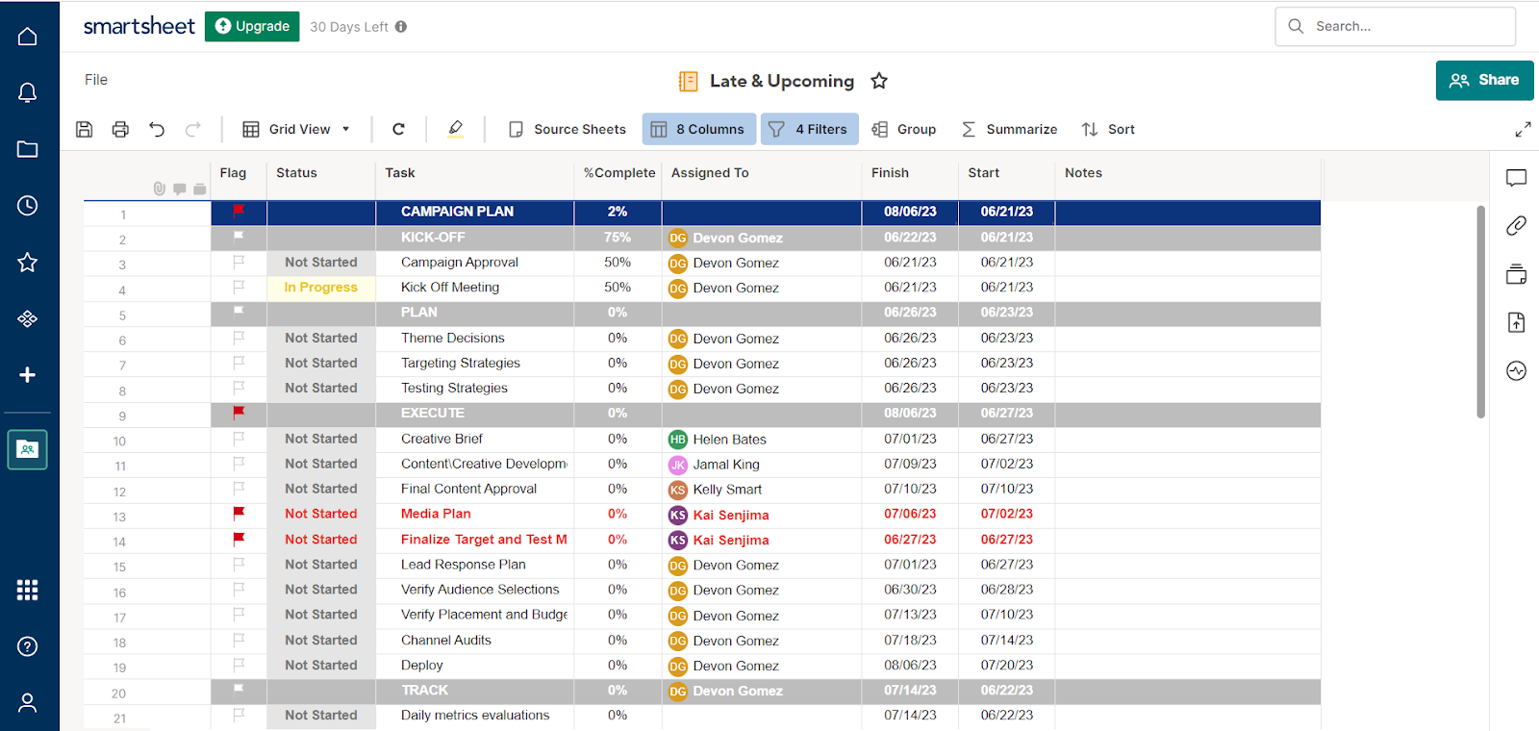Screen dimensions: 1539x731
Task: Click the Print icon in toolbar
Action: point(120,129)
